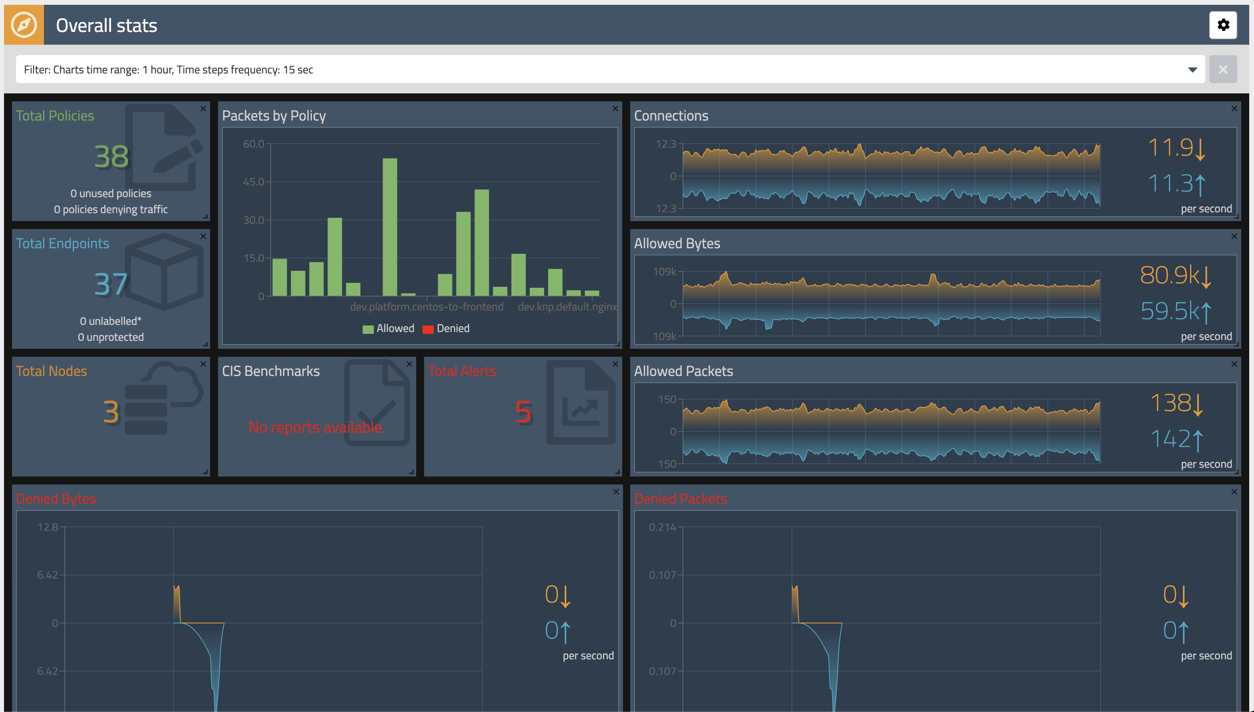Click the Calico dashboard flame logo icon
The width and height of the screenshot is (1254, 712).
pos(23,24)
